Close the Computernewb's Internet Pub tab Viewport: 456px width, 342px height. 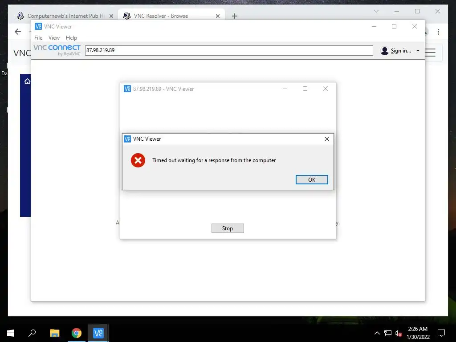coord(111,16)
